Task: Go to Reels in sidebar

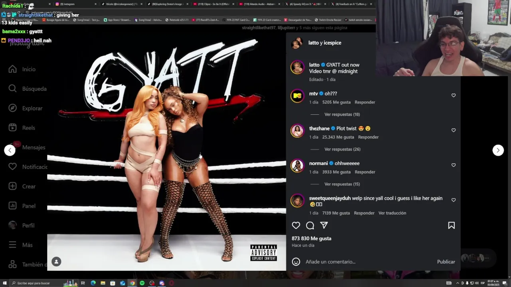Action: [x=22, y=128]
